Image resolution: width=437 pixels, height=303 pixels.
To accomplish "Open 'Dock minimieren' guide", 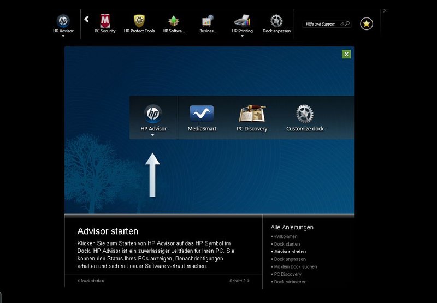I will [290, 282].
